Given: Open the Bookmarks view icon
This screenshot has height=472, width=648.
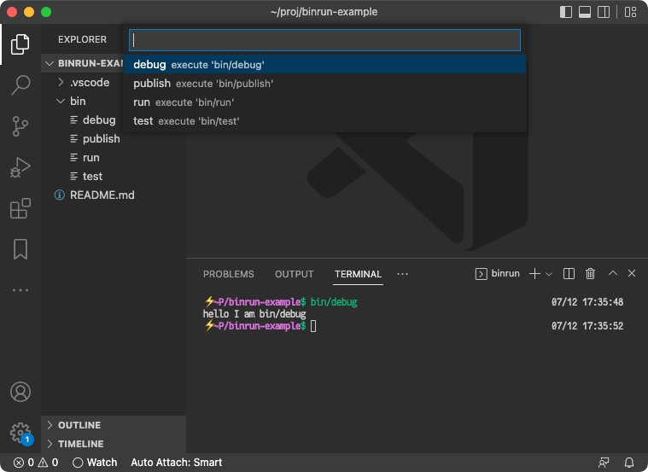Looking at the screenshot, I should tap(20, 249).
